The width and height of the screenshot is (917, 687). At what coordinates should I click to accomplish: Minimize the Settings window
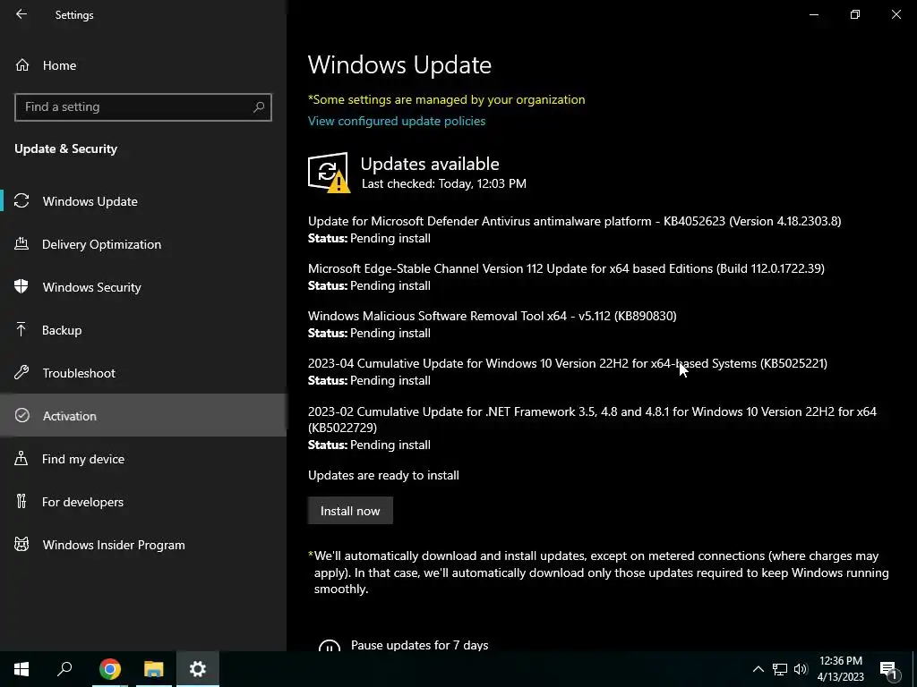[x=813, y=14]
